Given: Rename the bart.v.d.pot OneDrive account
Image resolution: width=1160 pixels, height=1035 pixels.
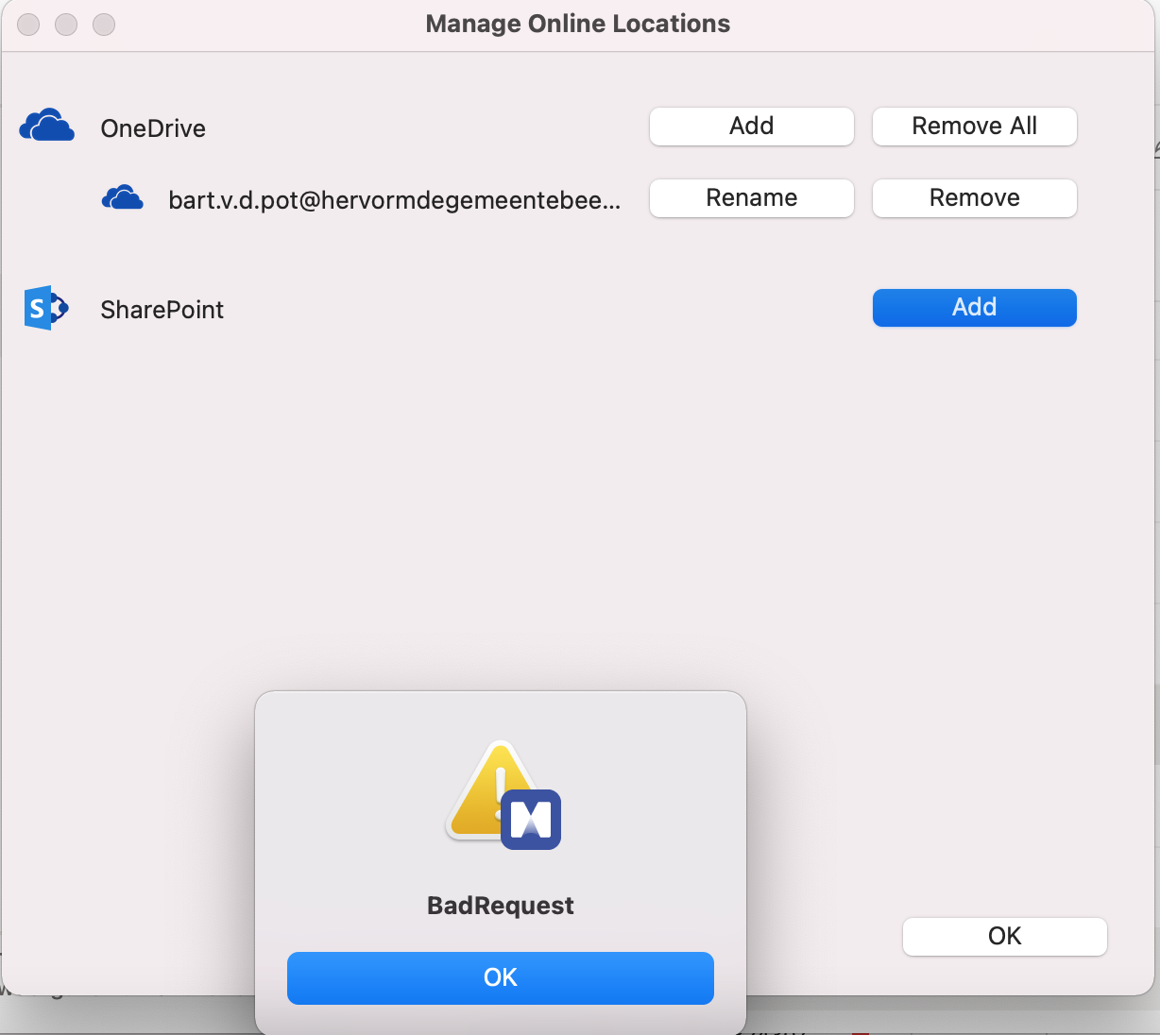Looking at the screenshot, I should pos(751,198).
